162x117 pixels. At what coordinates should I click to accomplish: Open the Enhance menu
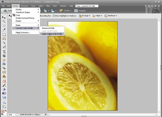(x=24, y=6)
